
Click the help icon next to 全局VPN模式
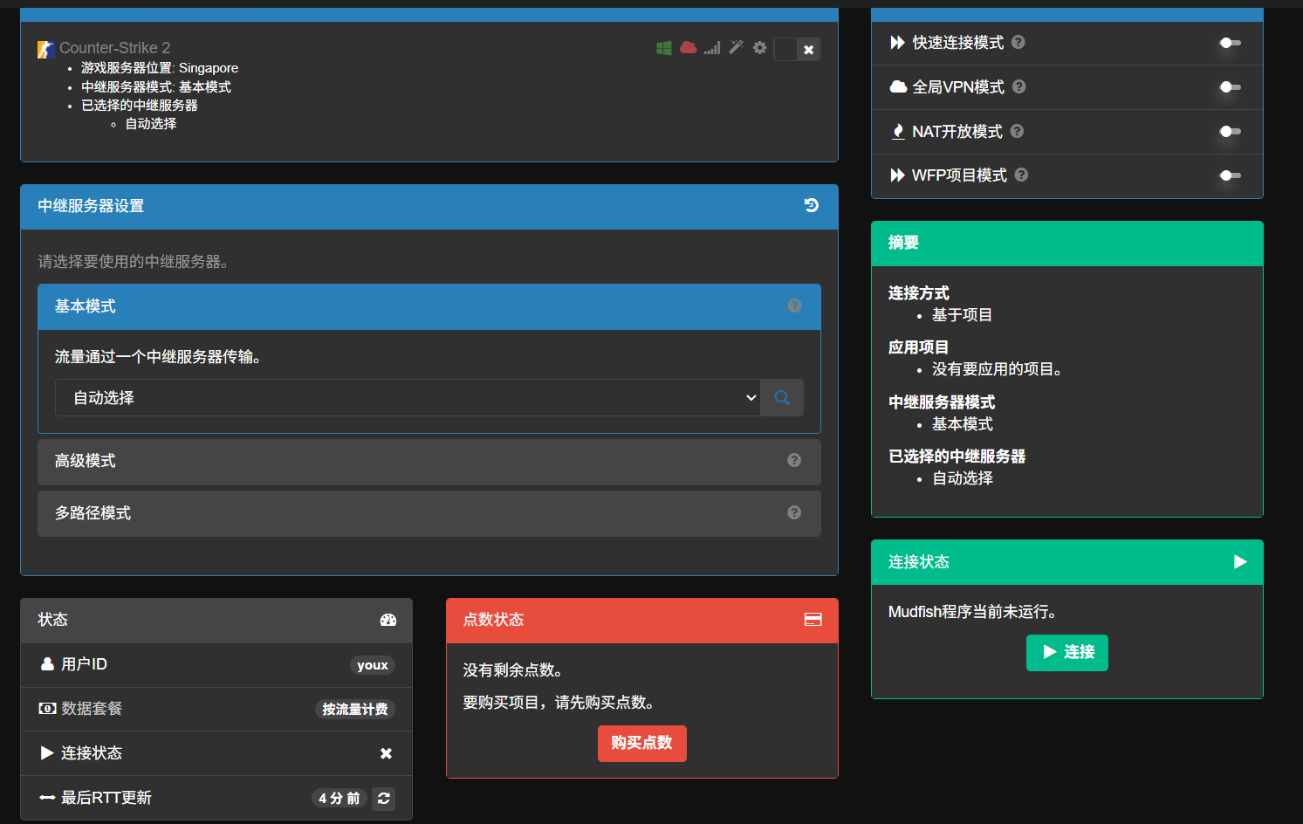1018,86
